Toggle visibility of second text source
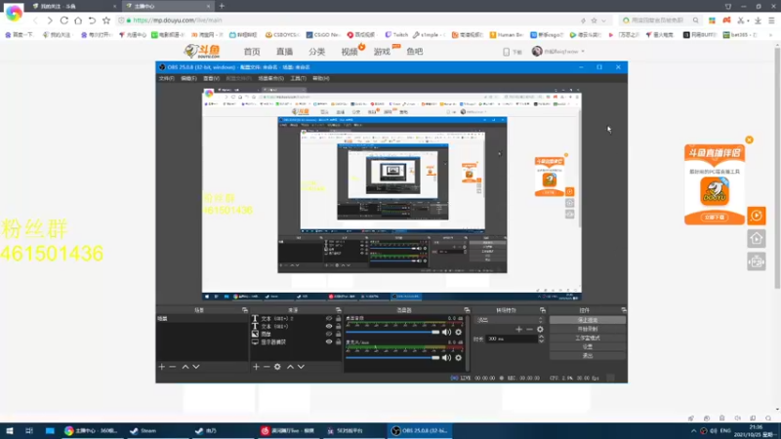Image resolution: width=781 pixels, height=439 pixels. [x=329, y=327]
